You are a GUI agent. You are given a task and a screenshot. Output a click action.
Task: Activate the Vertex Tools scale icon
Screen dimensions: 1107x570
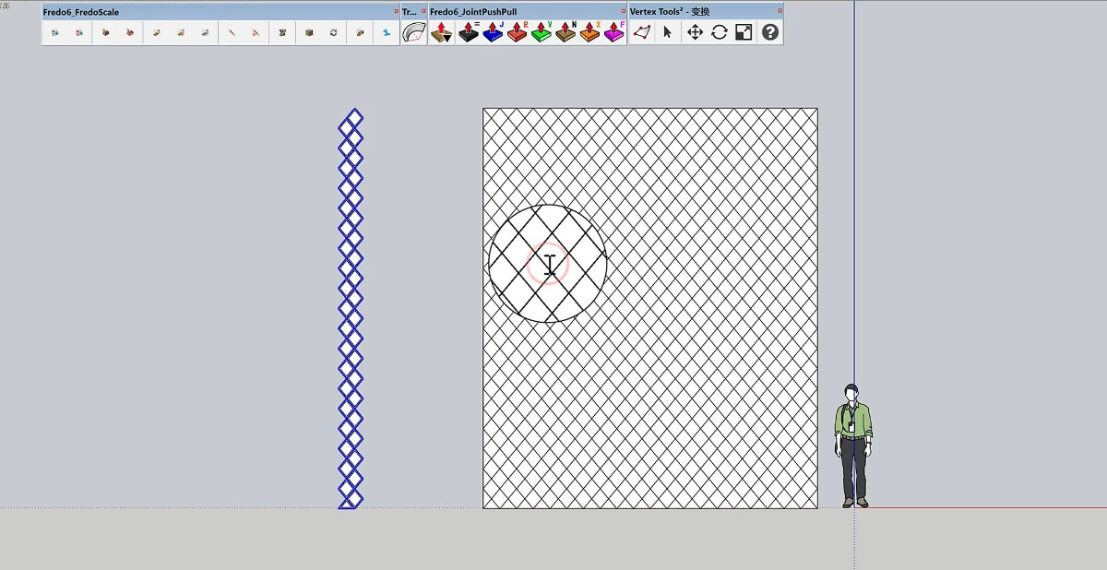tap(744, 32)
